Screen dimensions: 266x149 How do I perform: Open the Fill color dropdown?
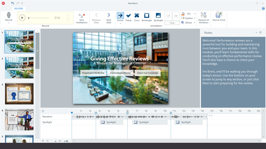(x=195, y=14)
